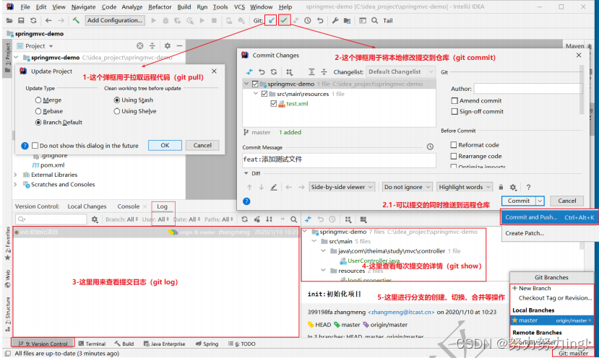Image resolution: width=599 pixels, height=358 pixels.
Task: Click the Log search magnifier icon
Action: (x=293, y=219)
